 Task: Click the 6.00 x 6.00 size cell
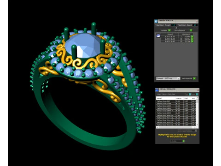pos(170,37)
